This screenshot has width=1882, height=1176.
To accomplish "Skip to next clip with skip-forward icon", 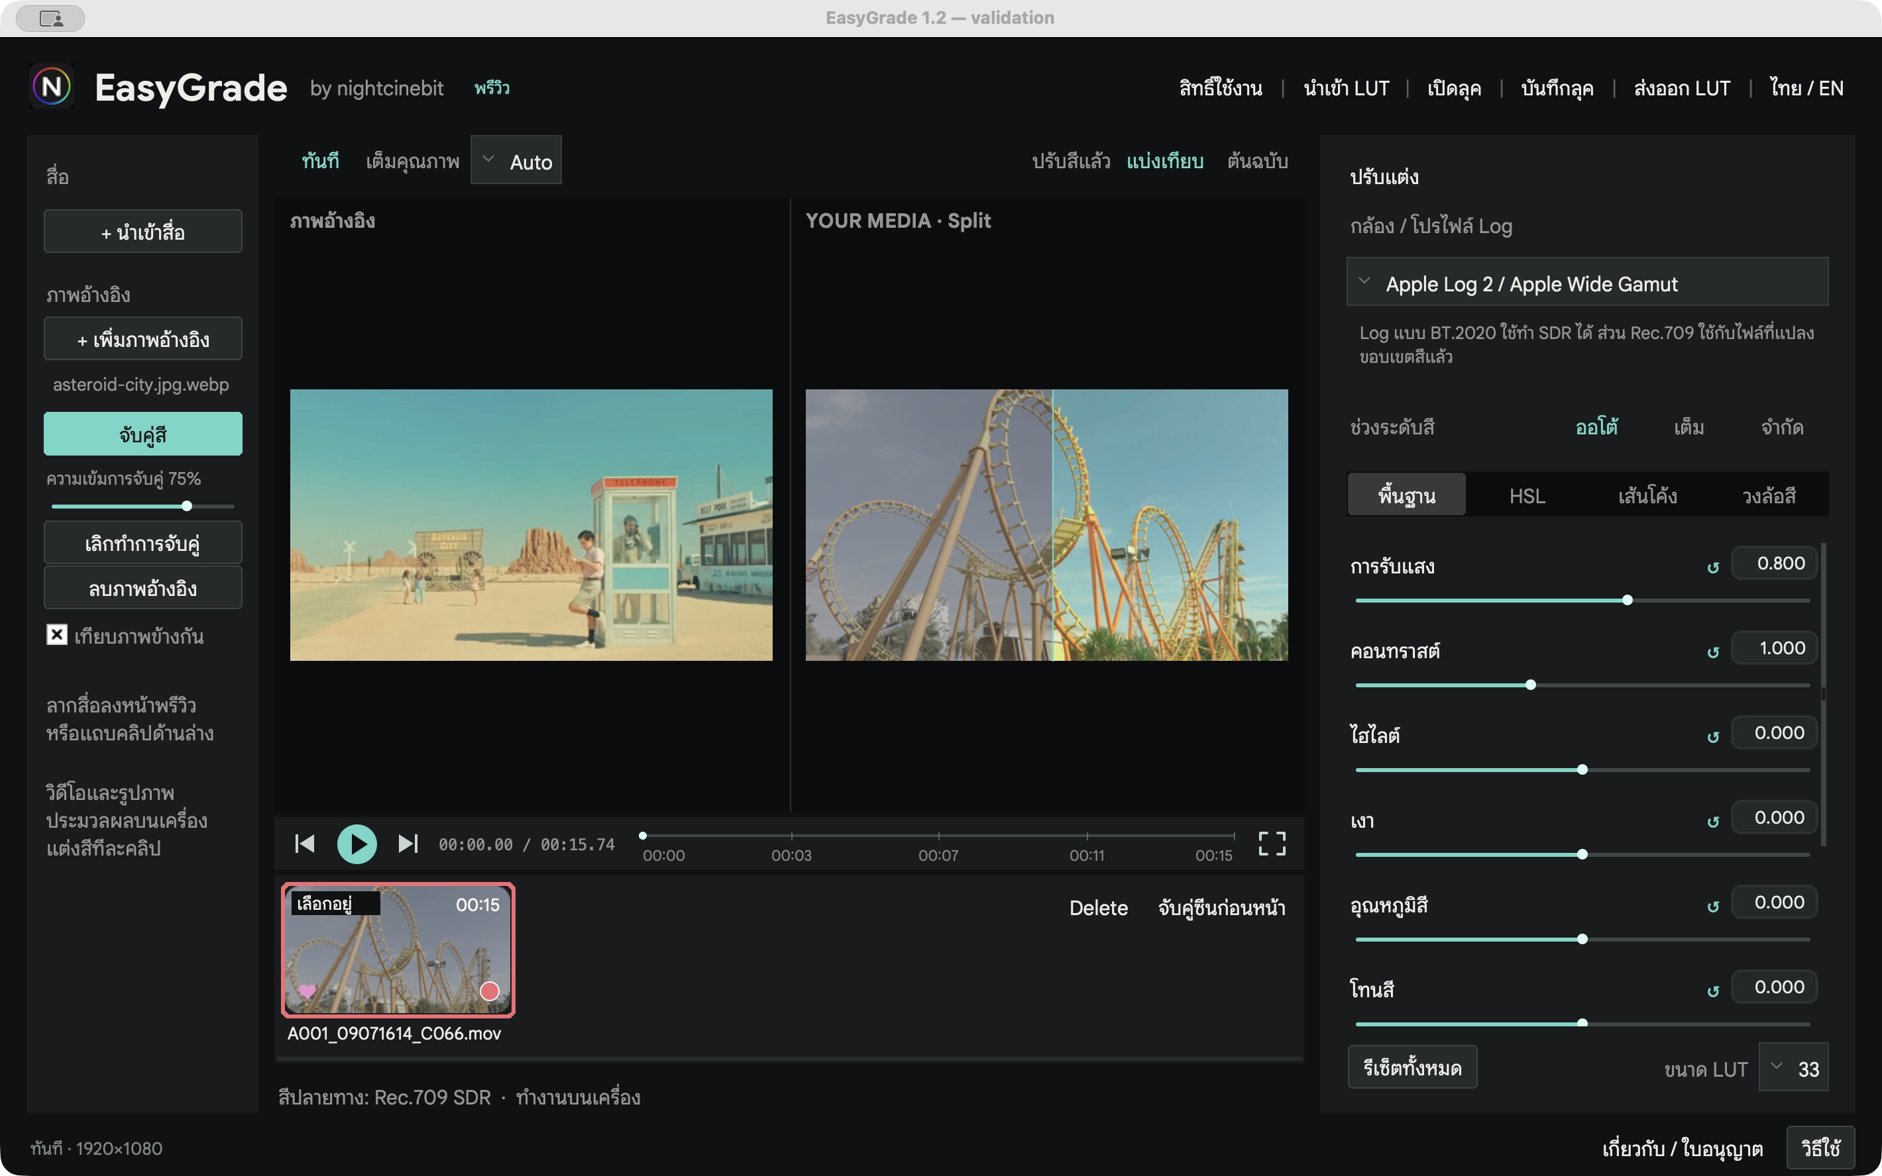I will (408, 844).
